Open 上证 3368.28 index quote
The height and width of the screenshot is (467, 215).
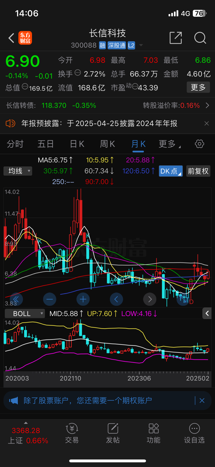click(28, 435)
